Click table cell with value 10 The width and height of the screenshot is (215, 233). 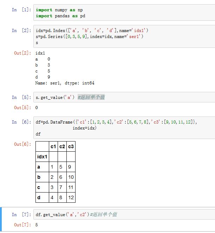pyautogui.click(x=71, y=177)
